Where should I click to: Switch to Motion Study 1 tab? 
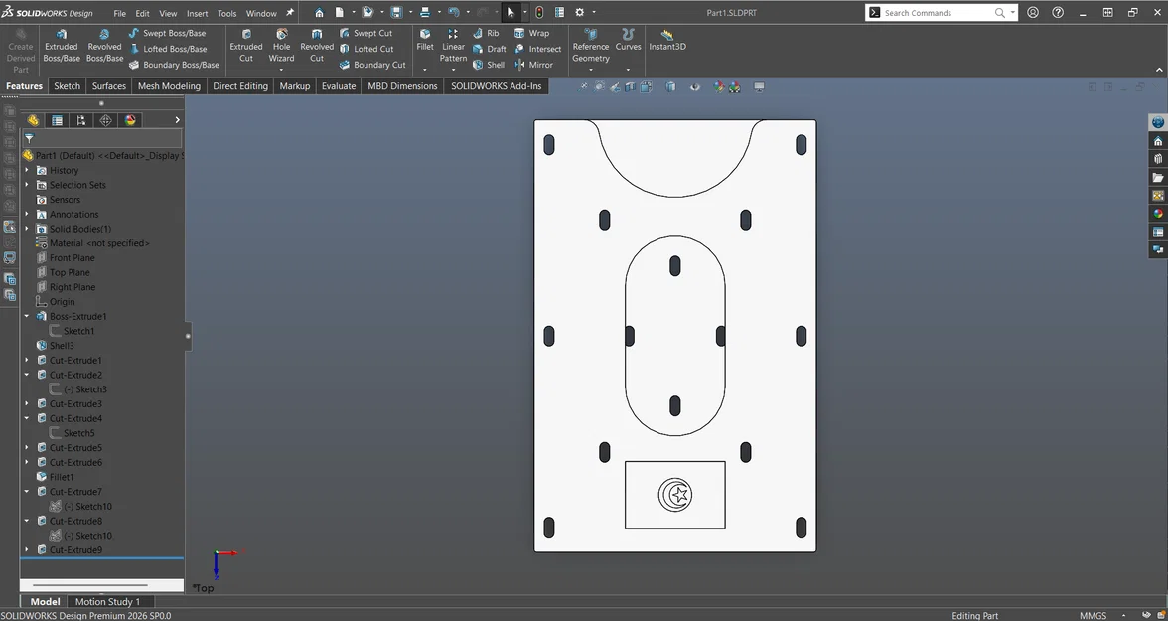(x=107, y=601)
